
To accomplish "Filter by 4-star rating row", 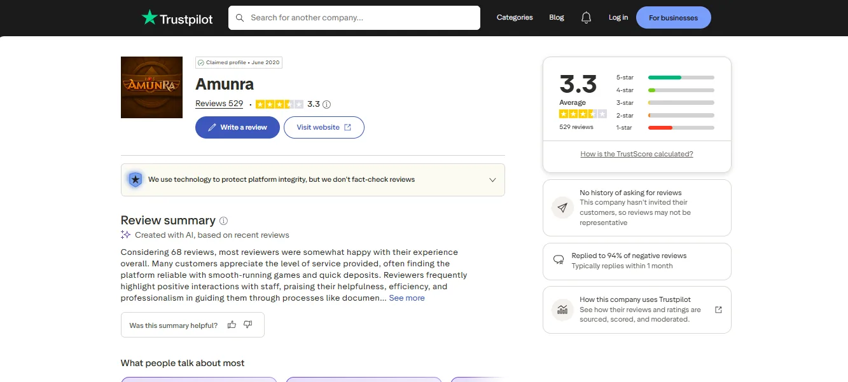I will [x=665, y=90].
